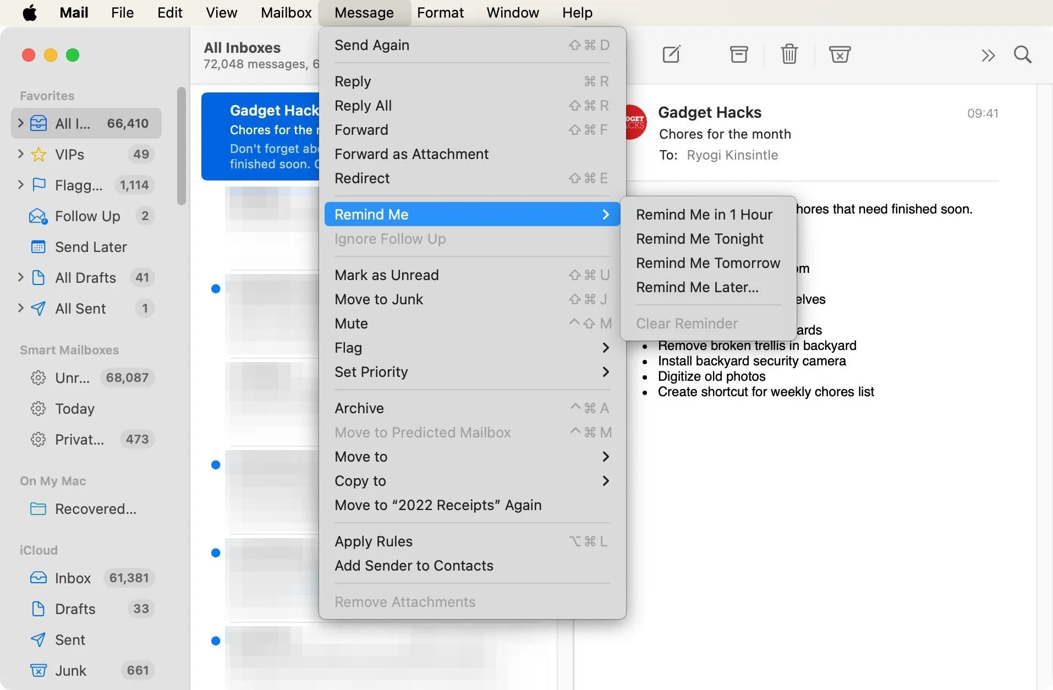The width and height of the screenshot is (1053, 690).
Task: Select Mute in the Message menu
Action: click(472, 324)
